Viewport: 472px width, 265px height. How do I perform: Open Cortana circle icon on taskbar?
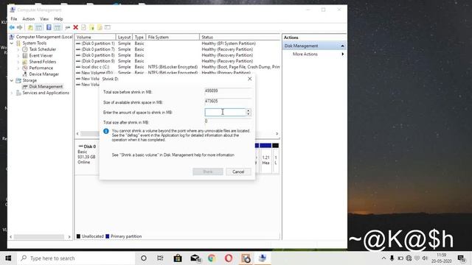(144, 258)
